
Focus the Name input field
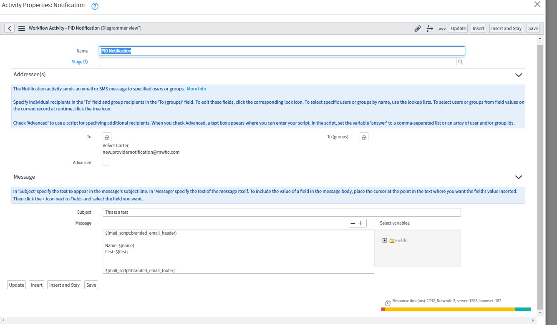click(x=282, y=51)
